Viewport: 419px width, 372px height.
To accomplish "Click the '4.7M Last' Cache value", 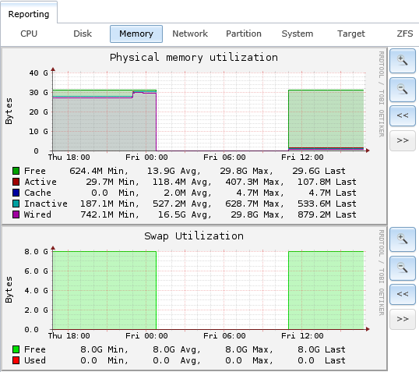I will pos(332,193).
